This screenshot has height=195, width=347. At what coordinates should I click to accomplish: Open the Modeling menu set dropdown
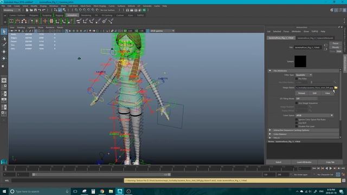(11, 10)
